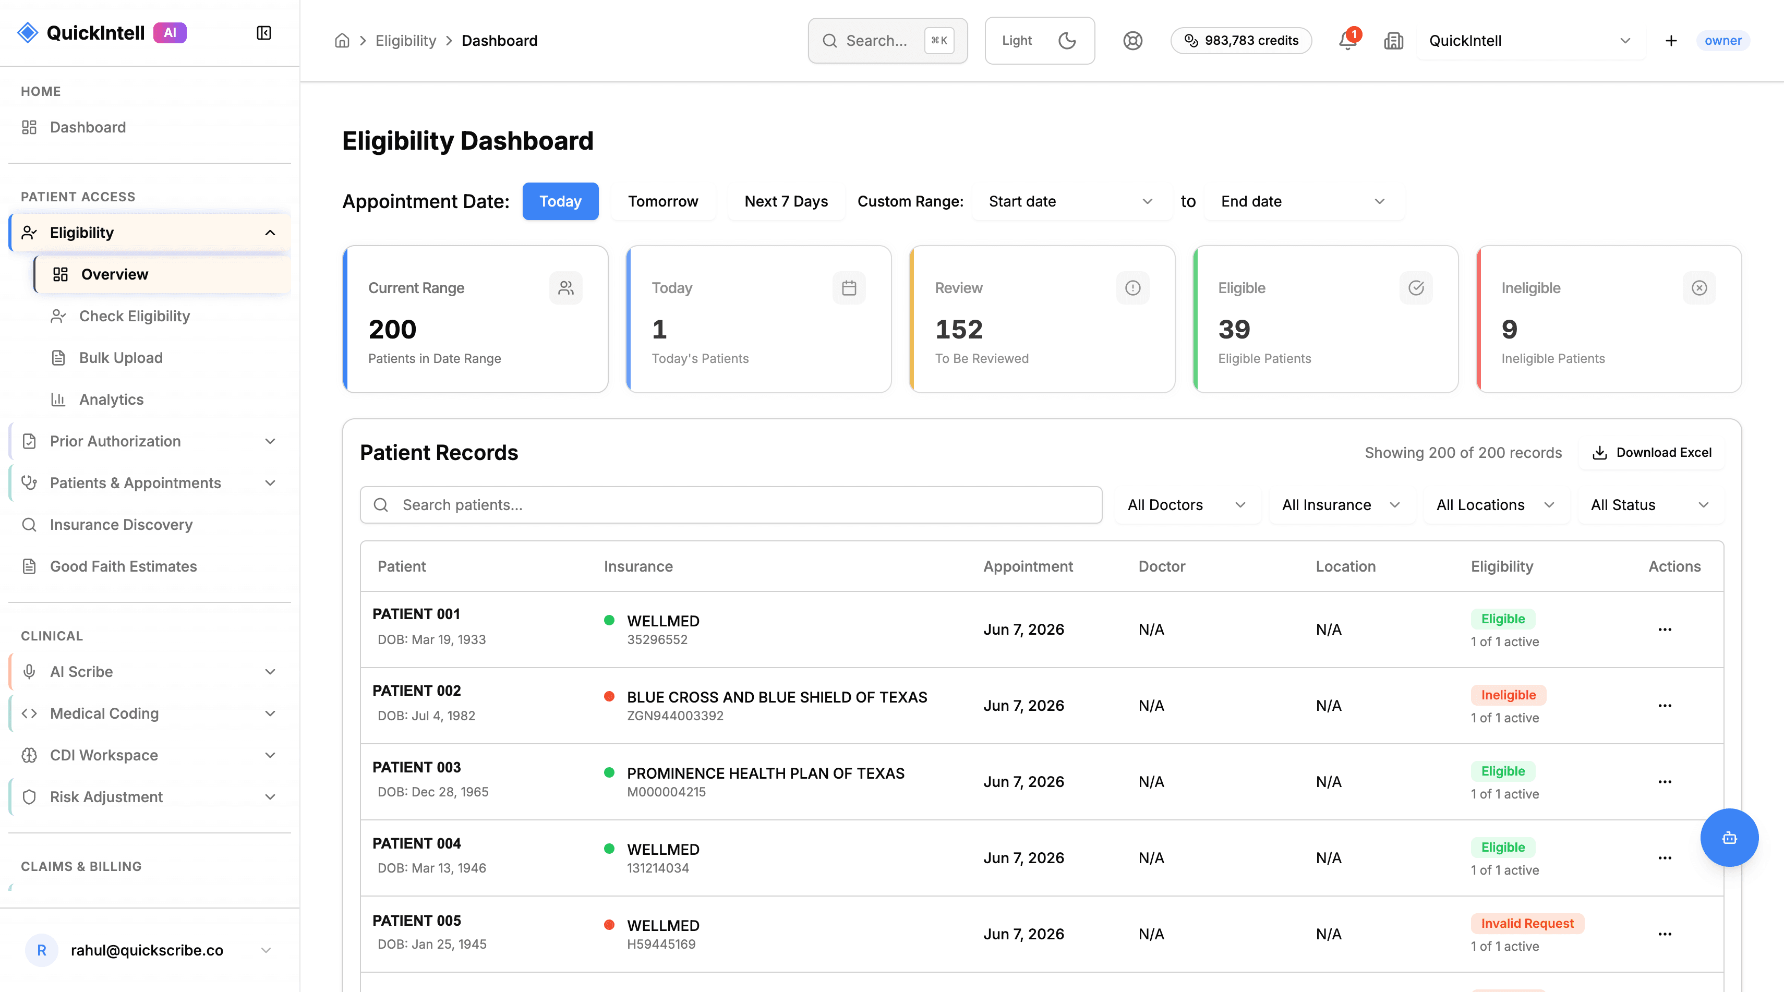Image resolution: width=1784 pixels, height=992 pixels.
Task: Click the organization building icon
Action: click(x=1393, y=41)
